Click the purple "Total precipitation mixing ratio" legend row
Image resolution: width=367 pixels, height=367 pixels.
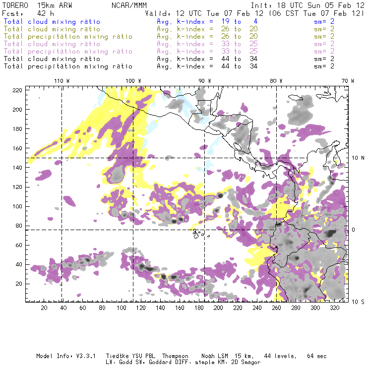pos(68,52)
